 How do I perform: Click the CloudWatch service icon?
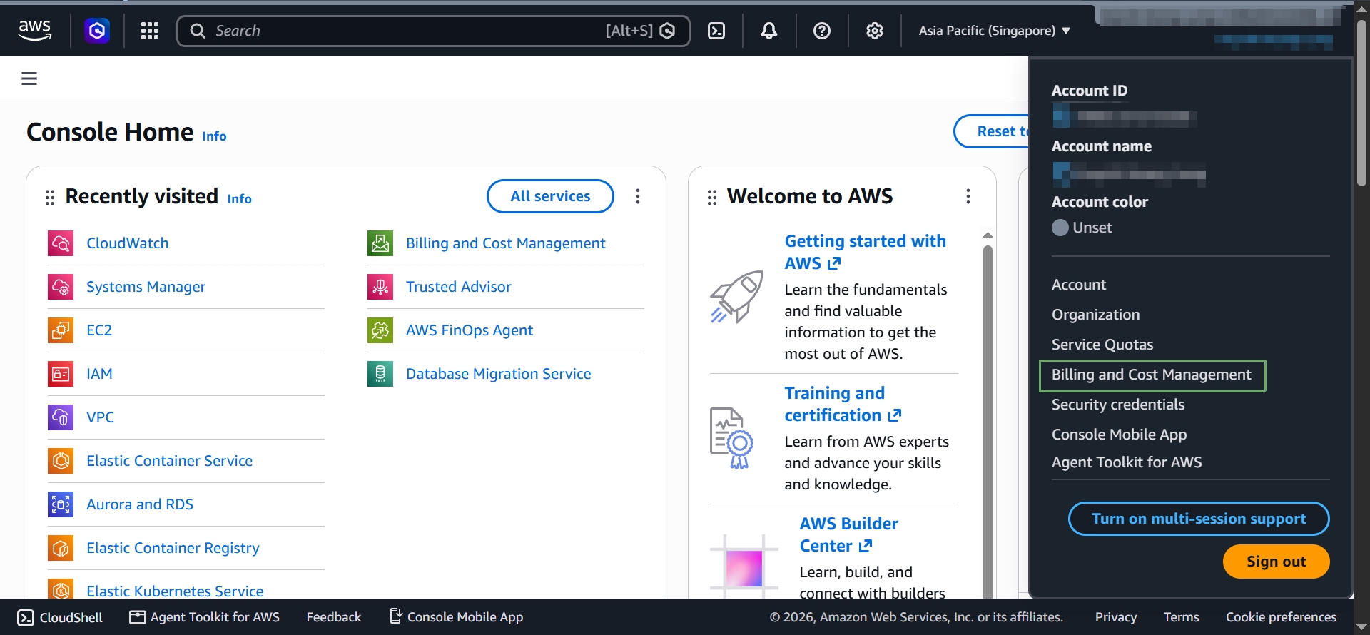tap(61, 243)
